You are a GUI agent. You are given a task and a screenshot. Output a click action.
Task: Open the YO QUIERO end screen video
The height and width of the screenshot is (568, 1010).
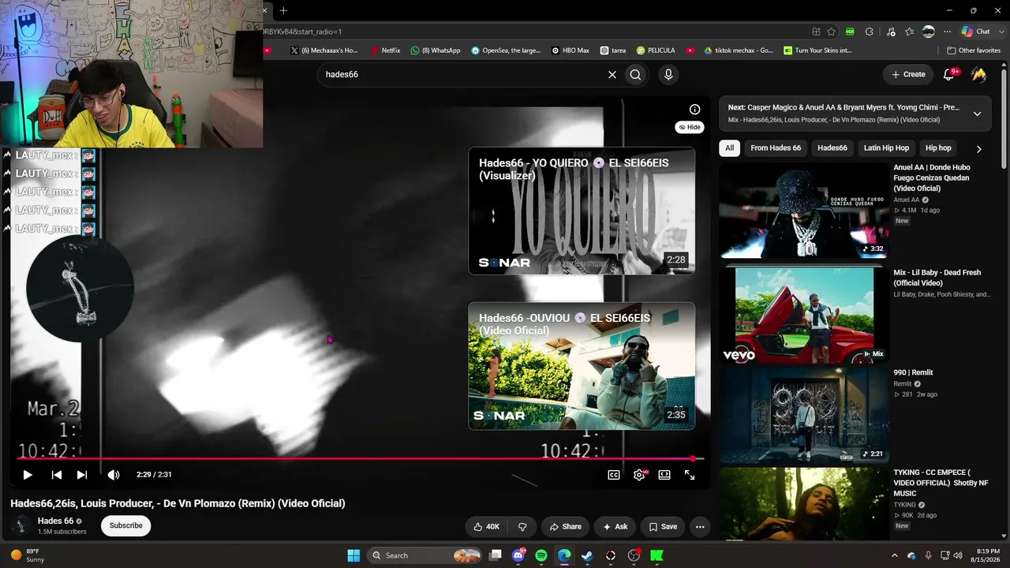pyautogui.click(x=582, y=211)
